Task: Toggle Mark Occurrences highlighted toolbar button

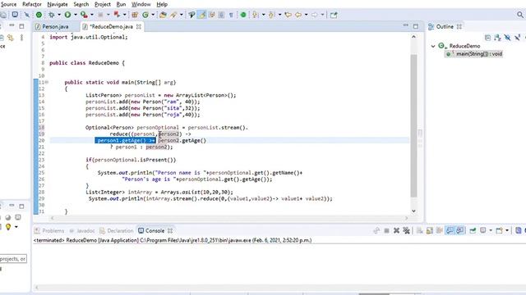Action: point(201,15)
